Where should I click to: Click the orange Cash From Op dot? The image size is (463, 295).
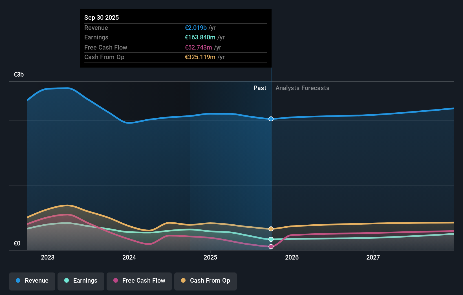183,281
